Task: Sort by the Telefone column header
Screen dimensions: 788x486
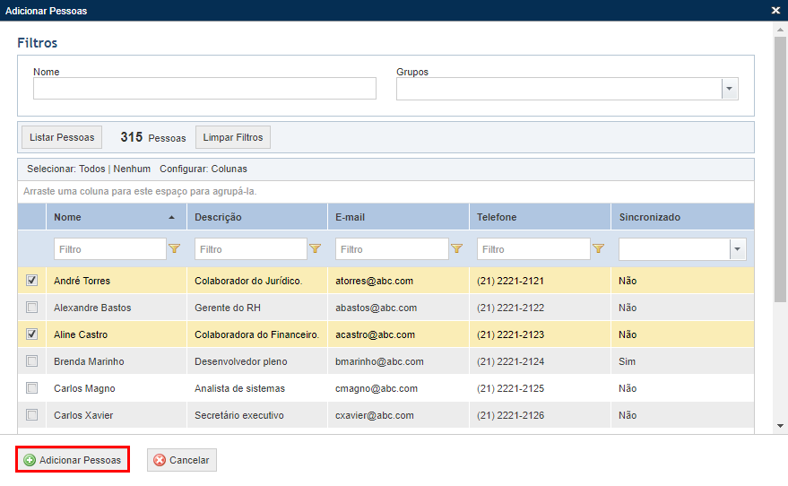Action: coord(541,217)
